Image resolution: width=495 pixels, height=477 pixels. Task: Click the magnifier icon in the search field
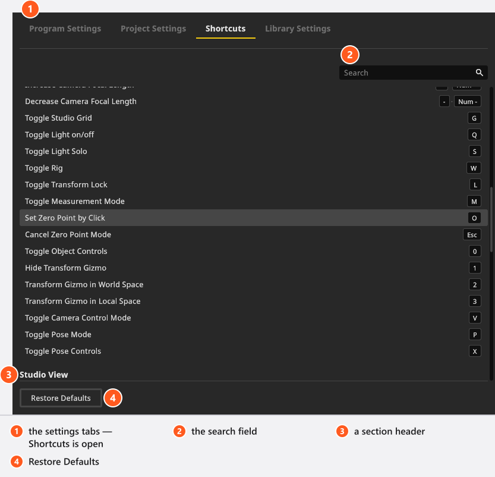(x=479, y=73)
